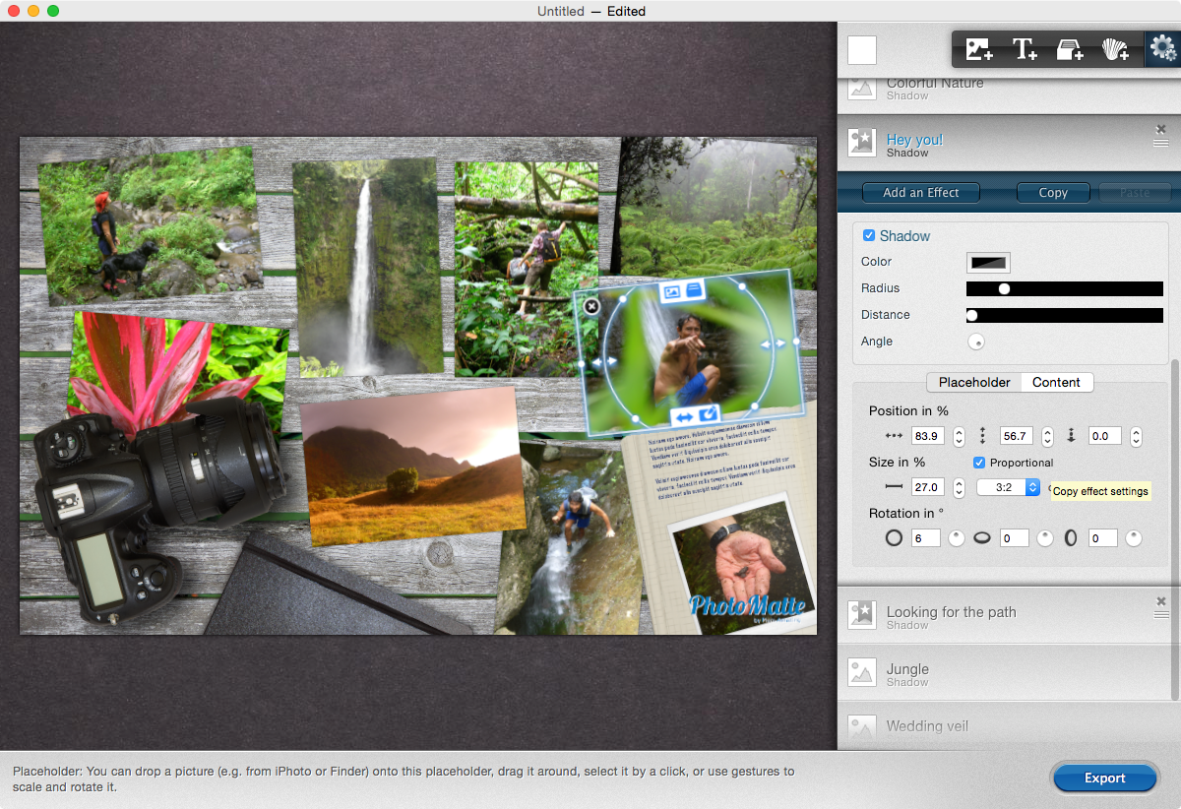Click the width size icon next to 27.0
The image size is (1181, 809).
click(x=894, y=487)
